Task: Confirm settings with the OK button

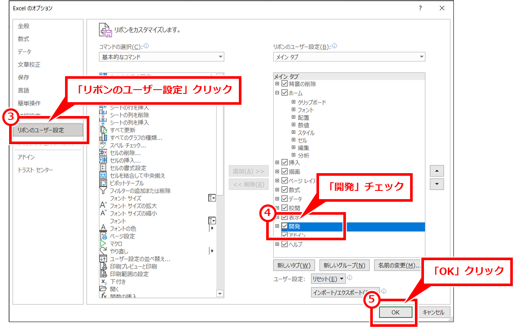Action: [x=394, y=312]
